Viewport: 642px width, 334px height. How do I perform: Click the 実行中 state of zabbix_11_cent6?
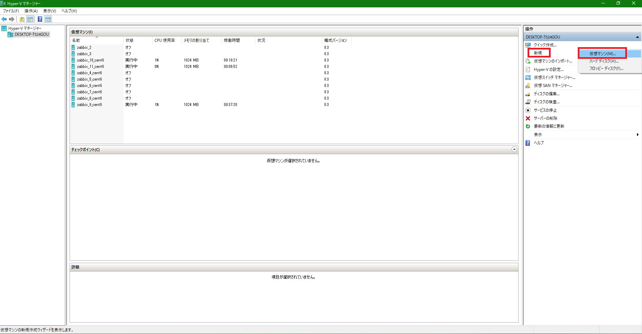pyautogui.click(x=131, y=67)
